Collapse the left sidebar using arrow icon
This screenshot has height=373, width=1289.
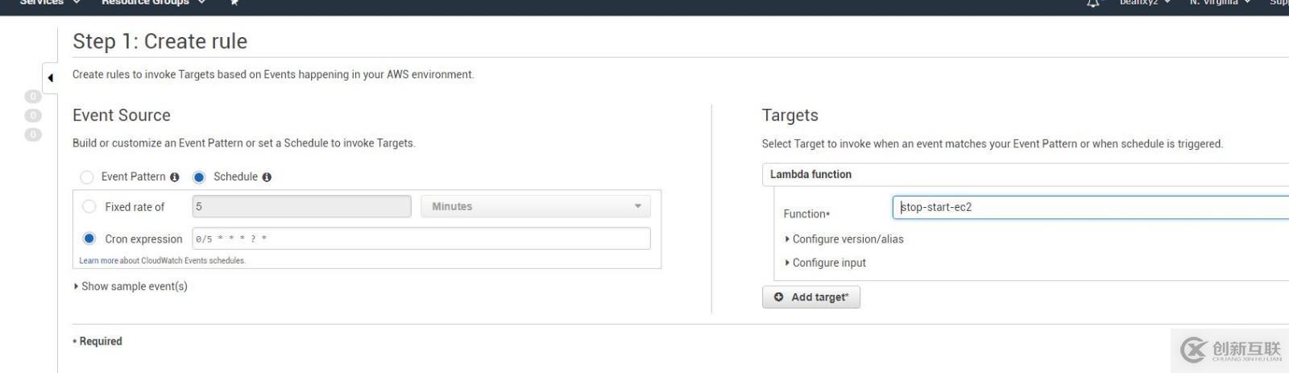[50, 78]
